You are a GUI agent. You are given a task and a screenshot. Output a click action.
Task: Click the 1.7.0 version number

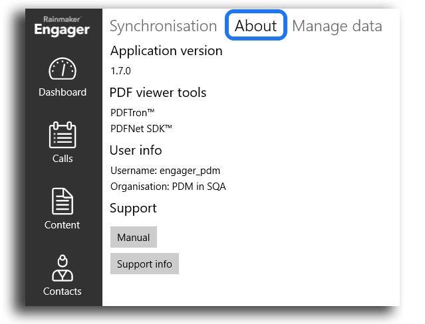tap(120, 71)
